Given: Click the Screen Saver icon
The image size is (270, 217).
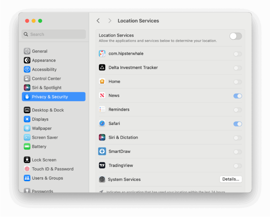Looking at the screenshot, I should coord(27,137).
